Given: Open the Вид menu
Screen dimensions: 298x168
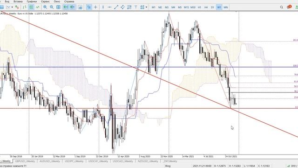Looking at the screenshot, I should (x=7, y=1).
